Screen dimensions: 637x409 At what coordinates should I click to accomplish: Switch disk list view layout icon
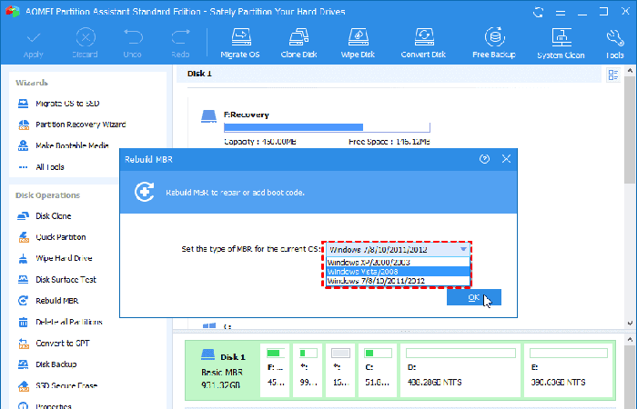613,75
